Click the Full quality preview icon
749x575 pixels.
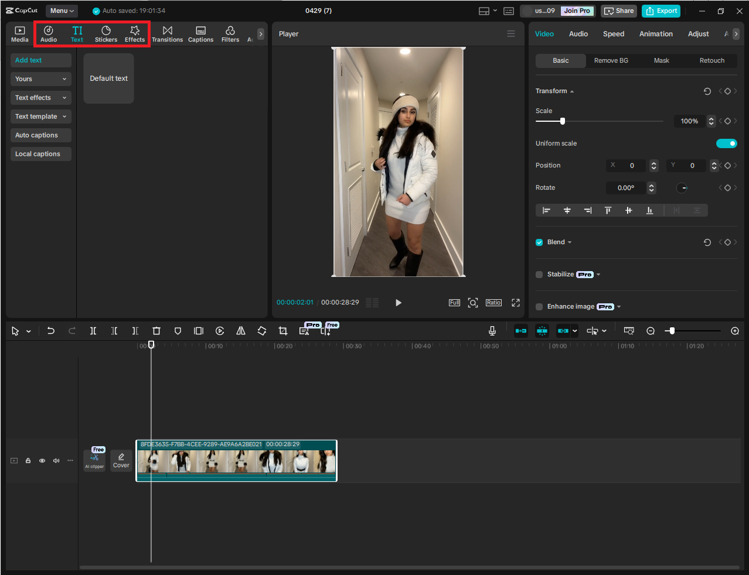pyautogui.click(x=454, y=303)
